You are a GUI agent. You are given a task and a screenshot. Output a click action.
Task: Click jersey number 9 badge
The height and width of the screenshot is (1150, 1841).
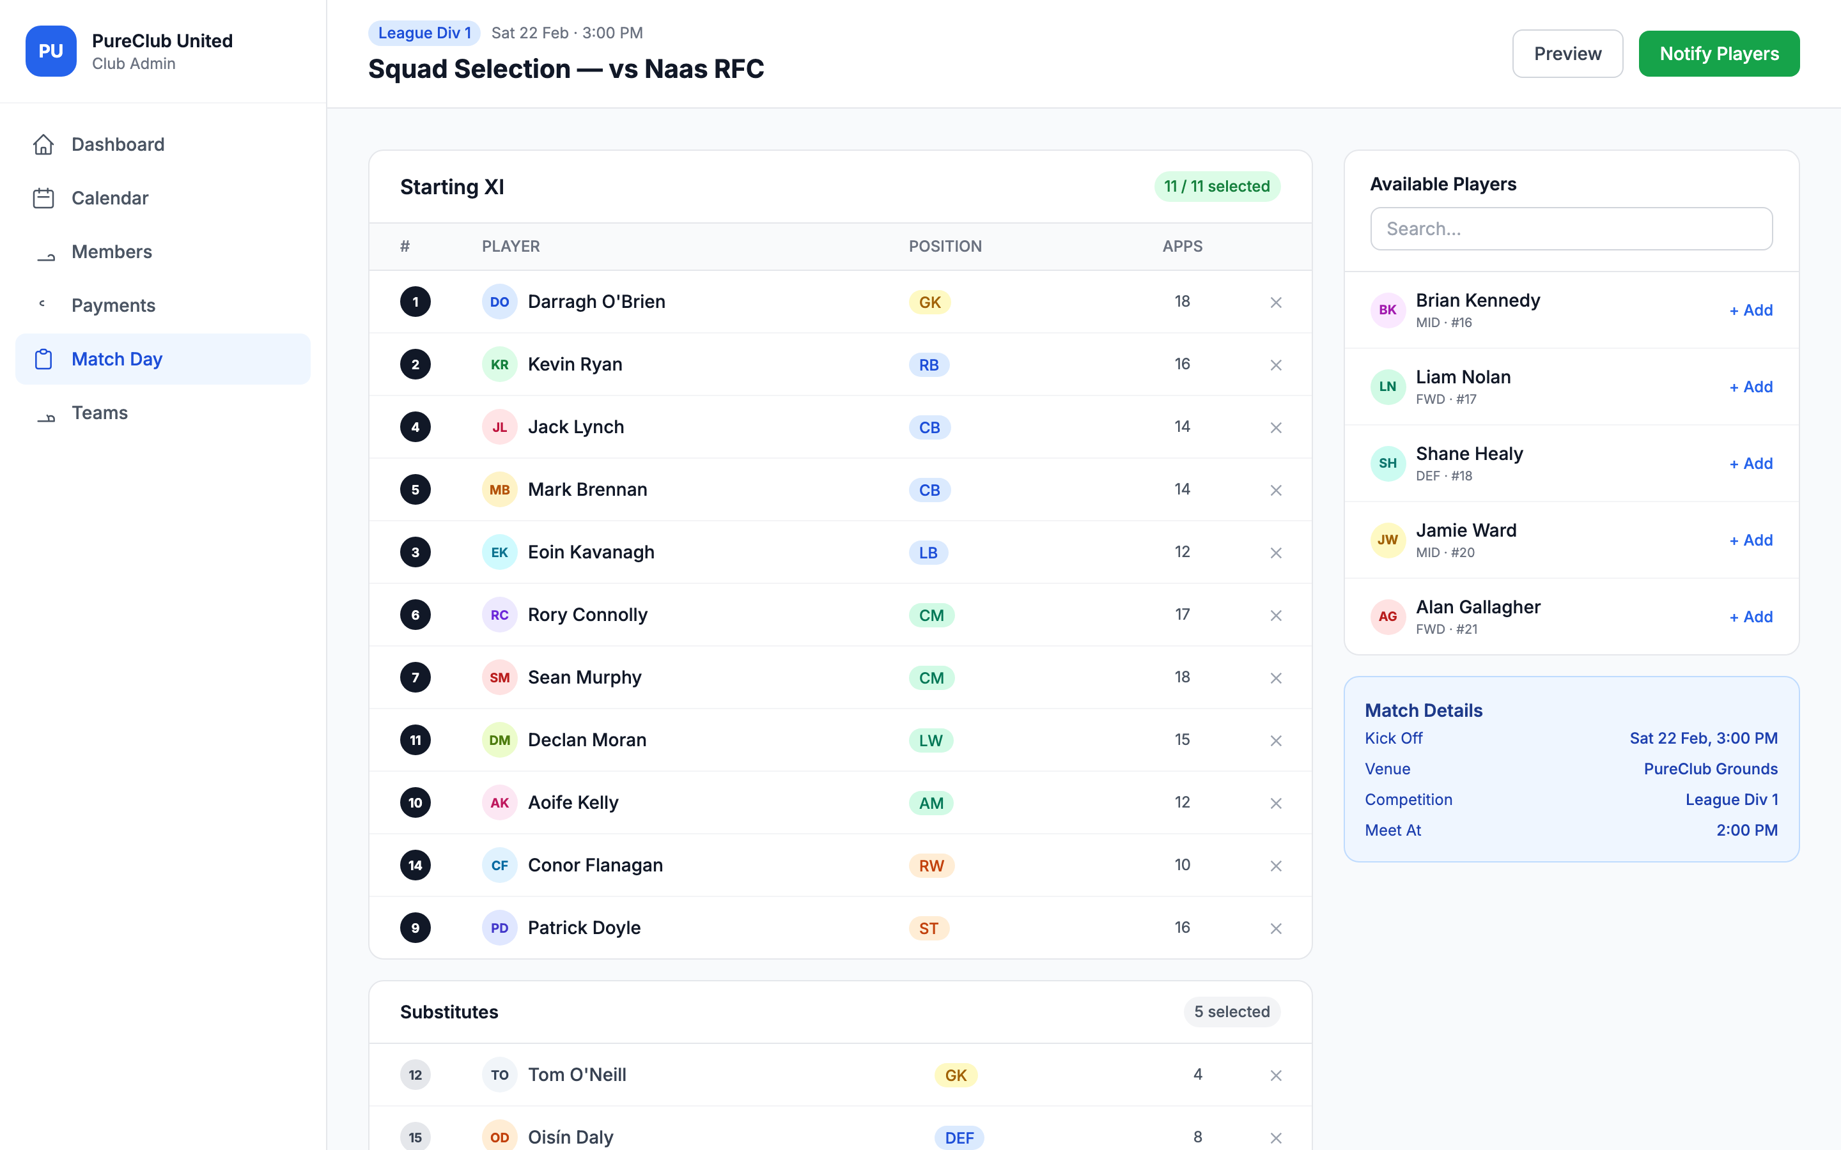coord(416,928)
